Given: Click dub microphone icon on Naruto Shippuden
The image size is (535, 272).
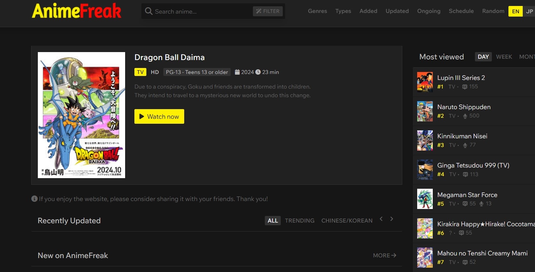Looking at the screenshot, I should click(x=465, y=116).
